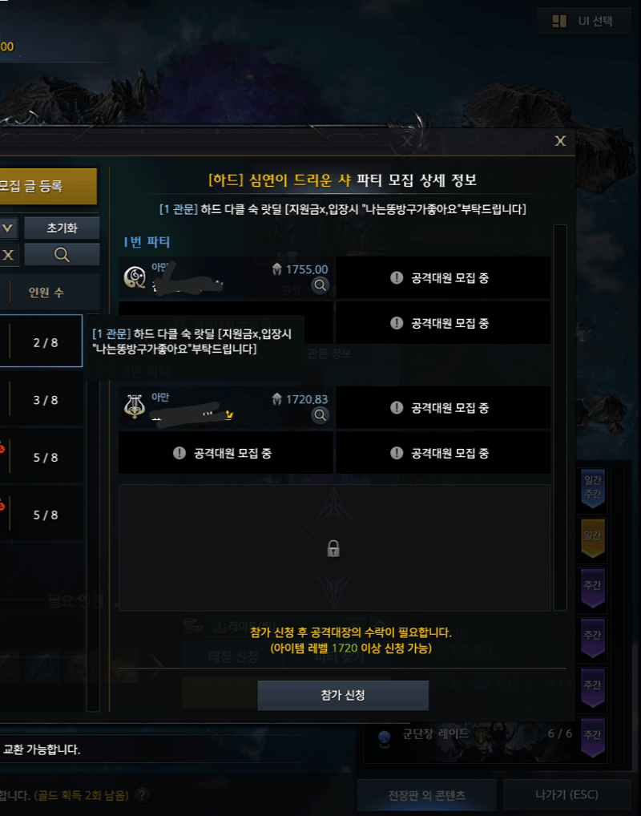Click 나가기 (ESC) button
The height and width of the screenshot is (816, 641).
(566, 795)
